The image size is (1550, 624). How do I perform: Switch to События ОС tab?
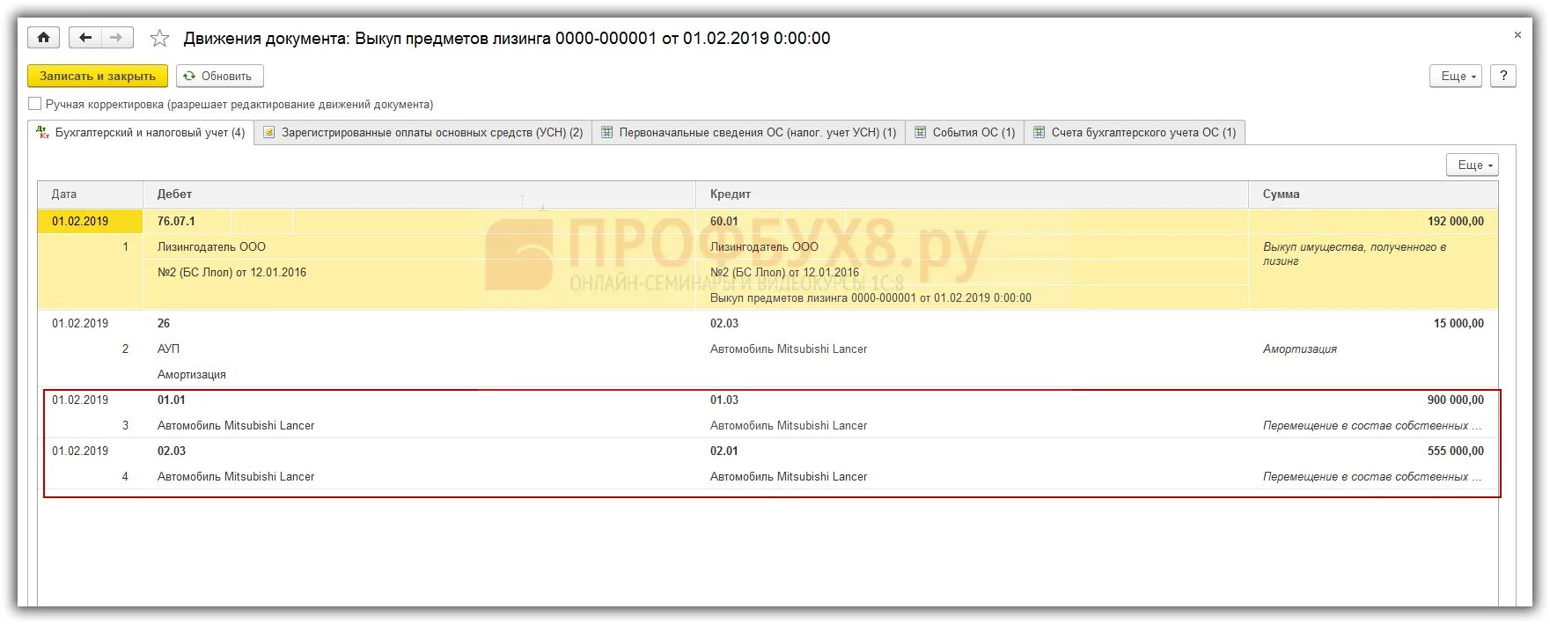965,133
